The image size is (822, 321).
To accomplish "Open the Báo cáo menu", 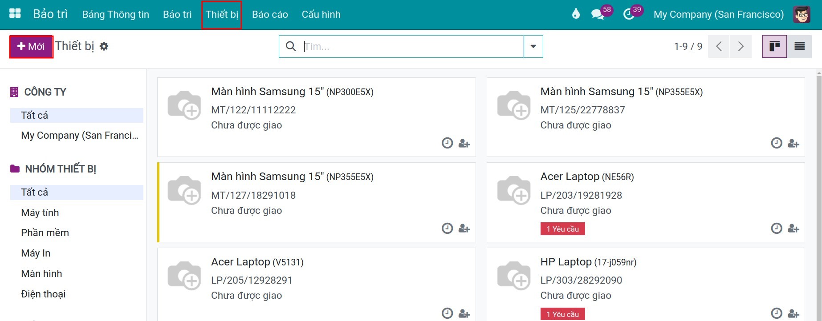I will (270, 14).
